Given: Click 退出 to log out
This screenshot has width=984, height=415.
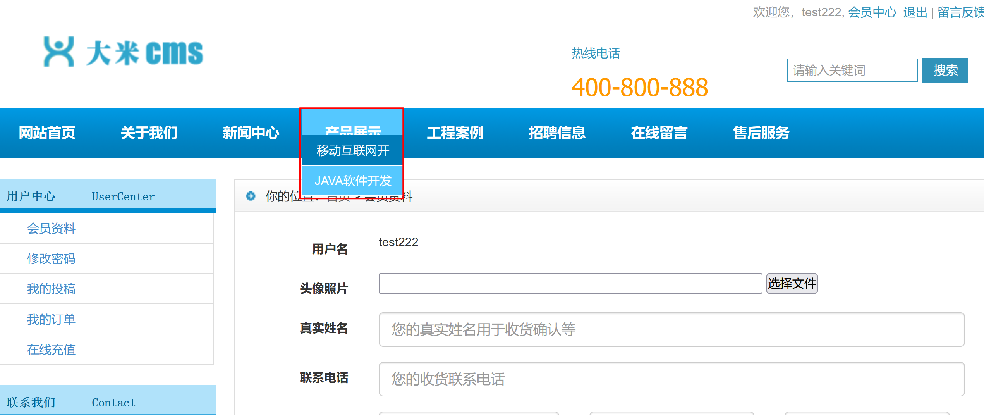Looking at the screenshot, I should [x=915, y=12].
